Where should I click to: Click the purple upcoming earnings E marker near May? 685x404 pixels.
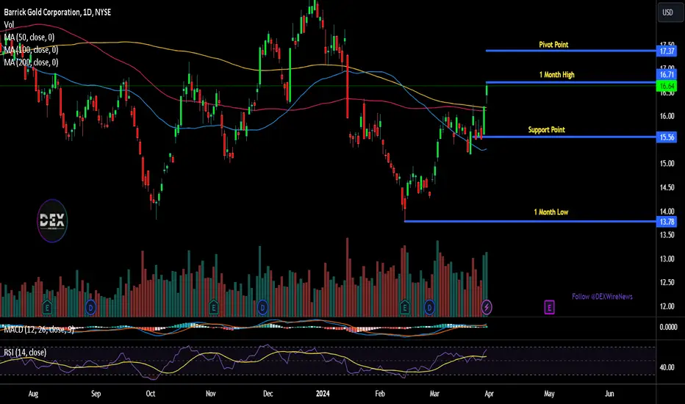549,308
